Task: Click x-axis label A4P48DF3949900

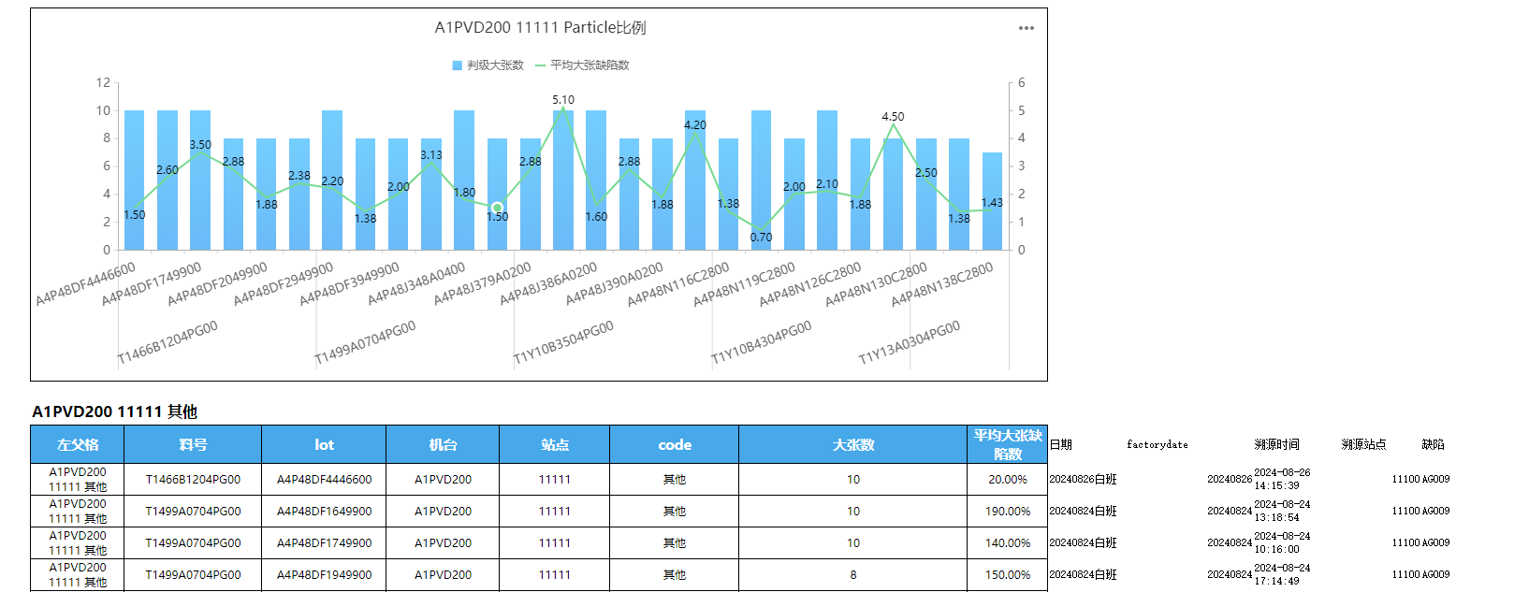Action: (349, 284)
